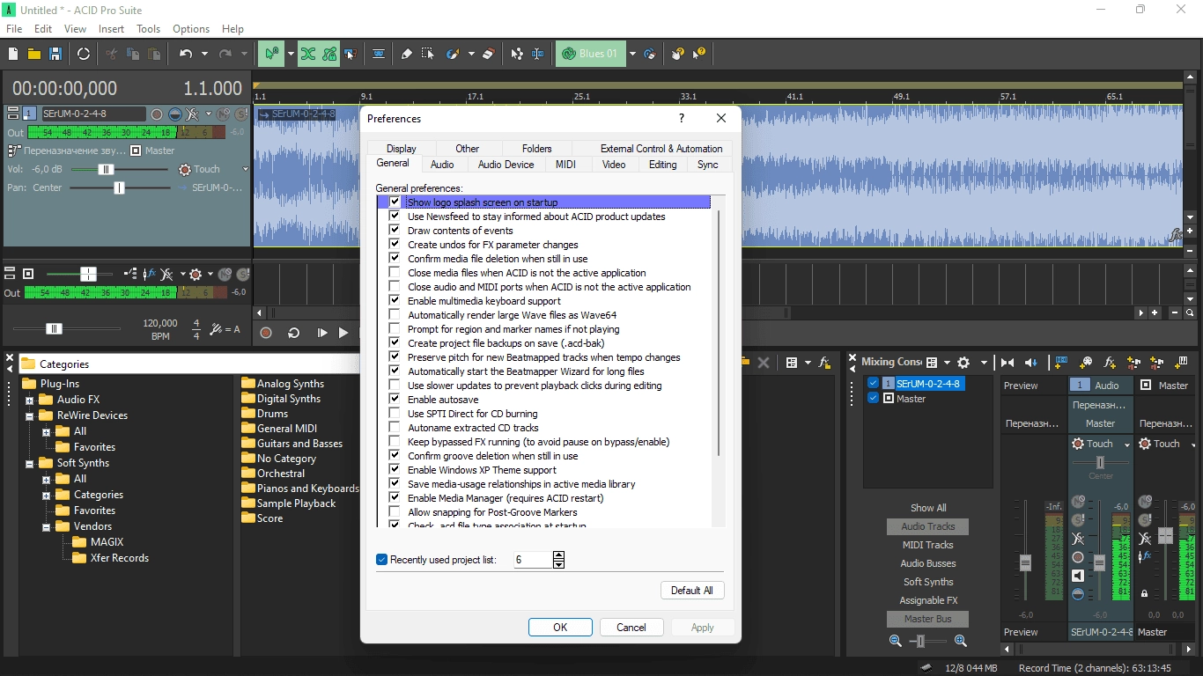Toggle the MIDI Tracks view button
Image resolution: width=1203 pixels, height=676 pixels.
pyautogui.click(x=928, y=545)
